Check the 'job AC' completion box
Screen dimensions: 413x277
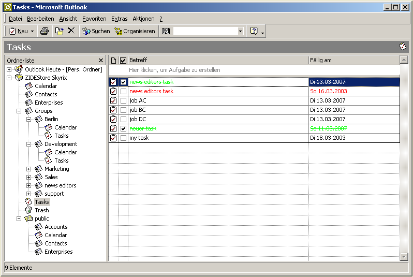pyautogui.click(x=123, y=100)
